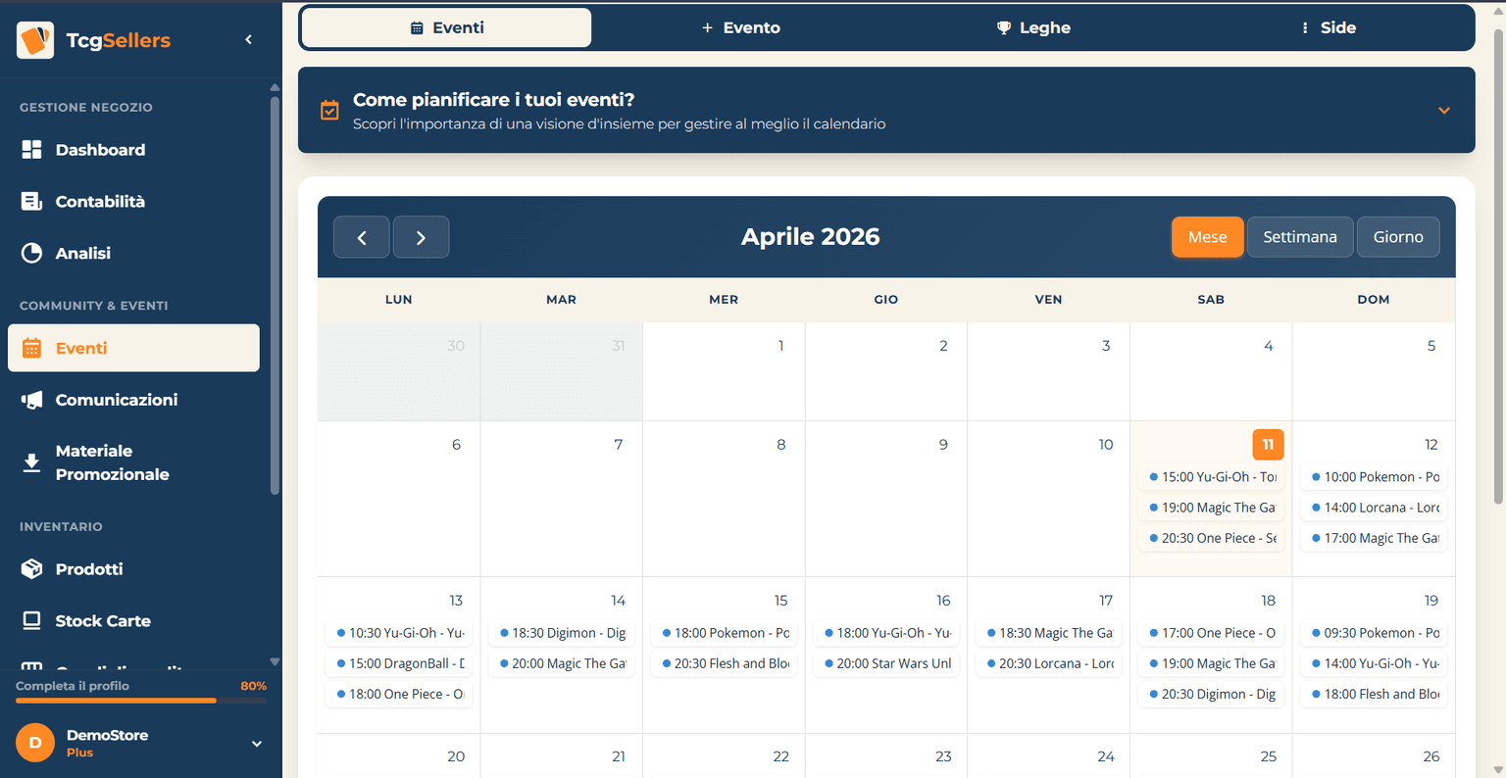Switch to the Eventi tab
This screenshot has height=778, width=1506.
point(446,27)
